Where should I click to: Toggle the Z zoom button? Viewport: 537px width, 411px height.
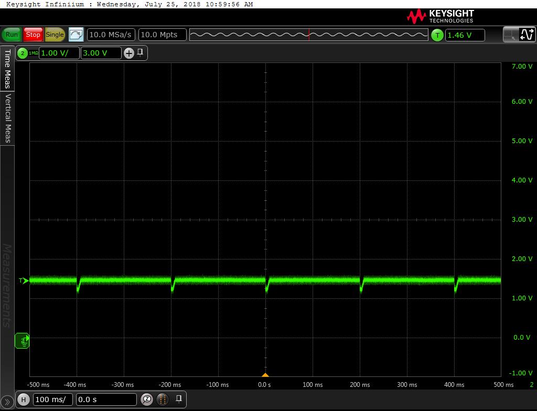tap(147, 399)
